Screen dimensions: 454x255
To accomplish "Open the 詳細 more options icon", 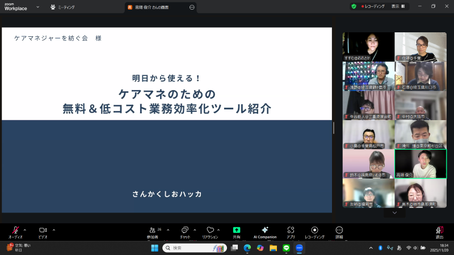I will pos(339,231).
